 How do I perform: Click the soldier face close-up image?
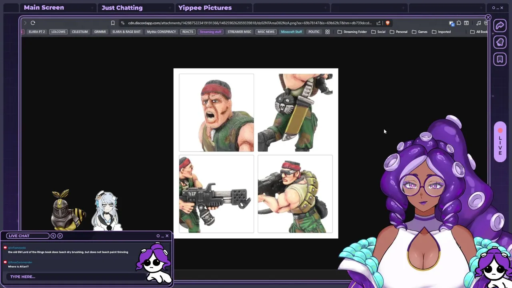pos(216,112)
